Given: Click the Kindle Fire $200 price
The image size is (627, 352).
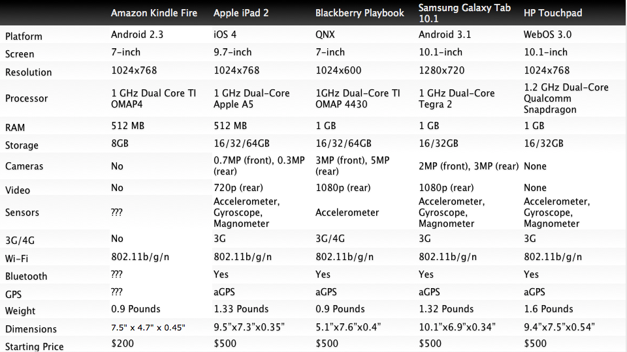Looking at the screenshot, I should tap(122, 343).
